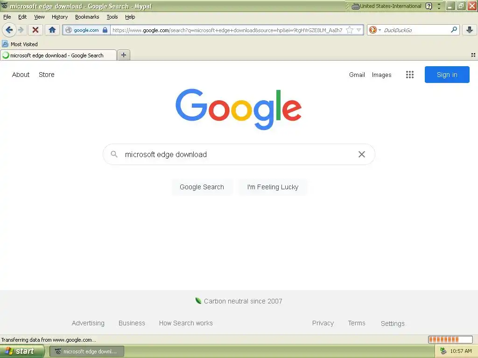478x358 pixels.
Task: Open the File menu
Action: [x=7, y=17]
